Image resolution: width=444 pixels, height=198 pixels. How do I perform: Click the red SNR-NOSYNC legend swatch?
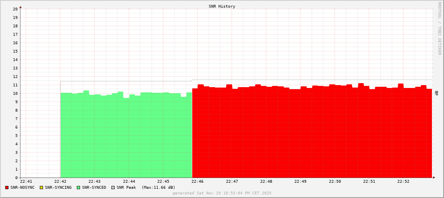point(7,188)
